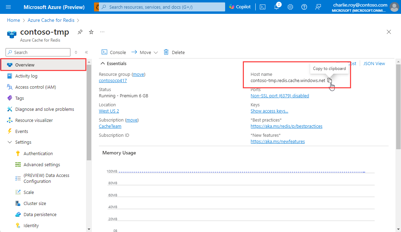This screenshot has width=401, height=232.
Task: Show access keys for the cache
Action: (x=268, y=111)
